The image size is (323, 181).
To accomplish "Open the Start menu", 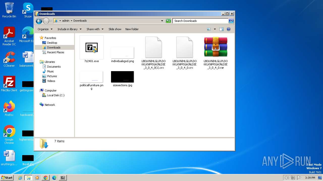I will tap(7, 177).
